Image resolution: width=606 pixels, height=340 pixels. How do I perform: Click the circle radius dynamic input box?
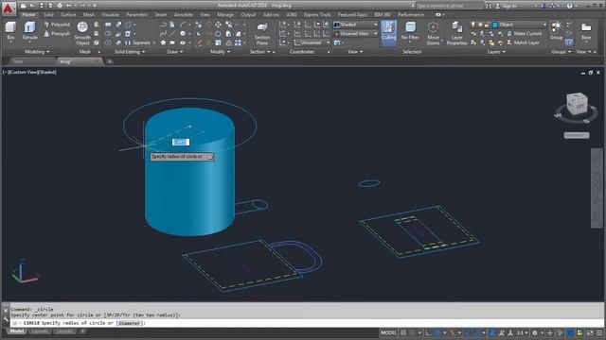181,142
